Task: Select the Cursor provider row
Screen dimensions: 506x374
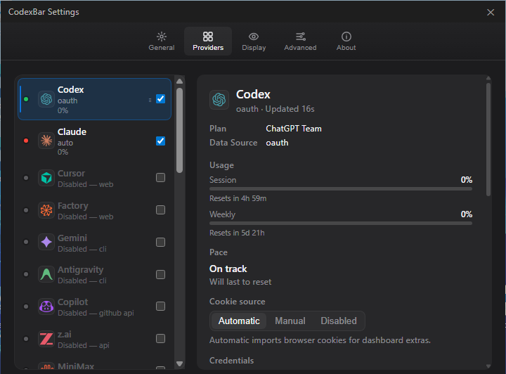Action: click(95, 178)
